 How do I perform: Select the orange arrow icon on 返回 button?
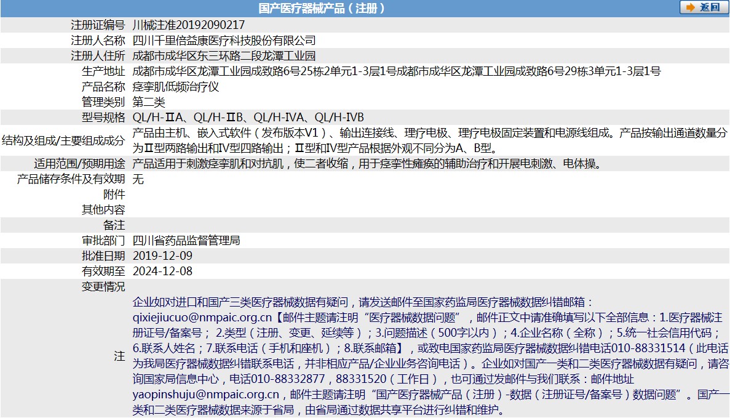691,7
